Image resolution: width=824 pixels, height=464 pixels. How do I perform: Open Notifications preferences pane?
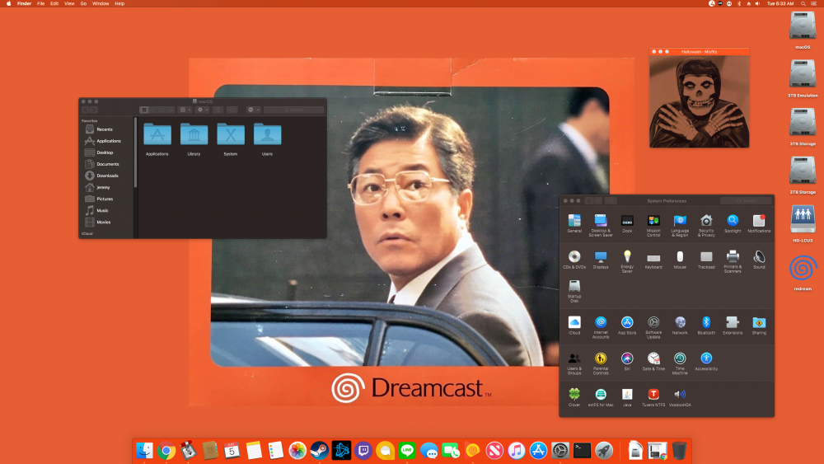[x=759, y=223]
